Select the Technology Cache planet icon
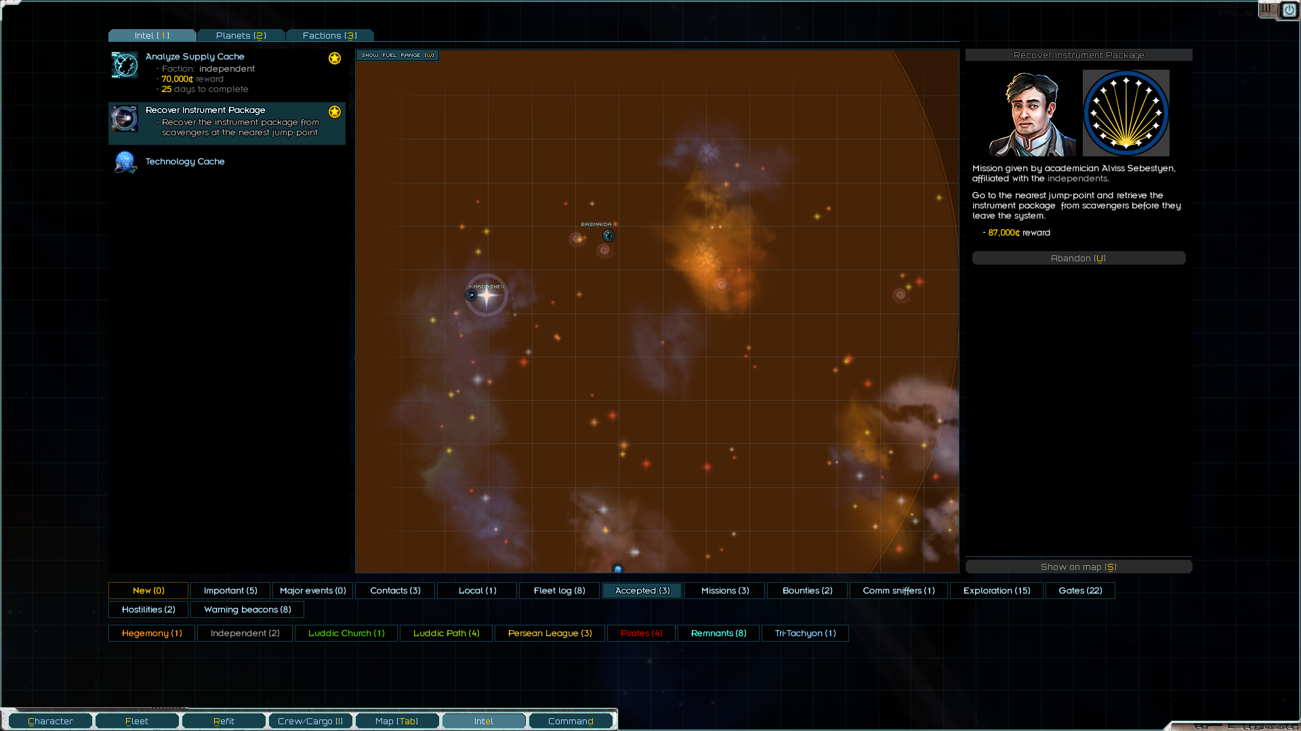The height and width of the screenshot is (731, 1301). (x=125, y=162)
